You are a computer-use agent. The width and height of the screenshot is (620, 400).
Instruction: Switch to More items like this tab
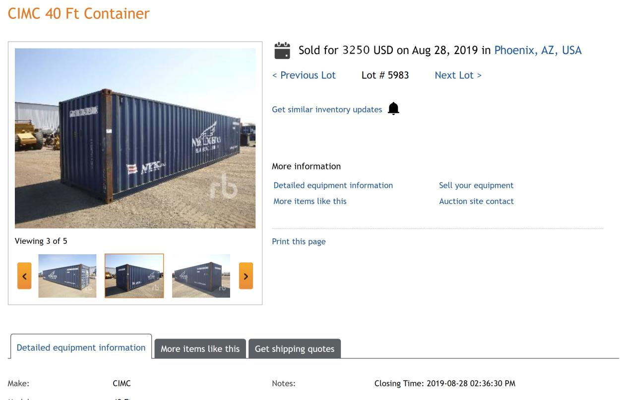(200, 349)
